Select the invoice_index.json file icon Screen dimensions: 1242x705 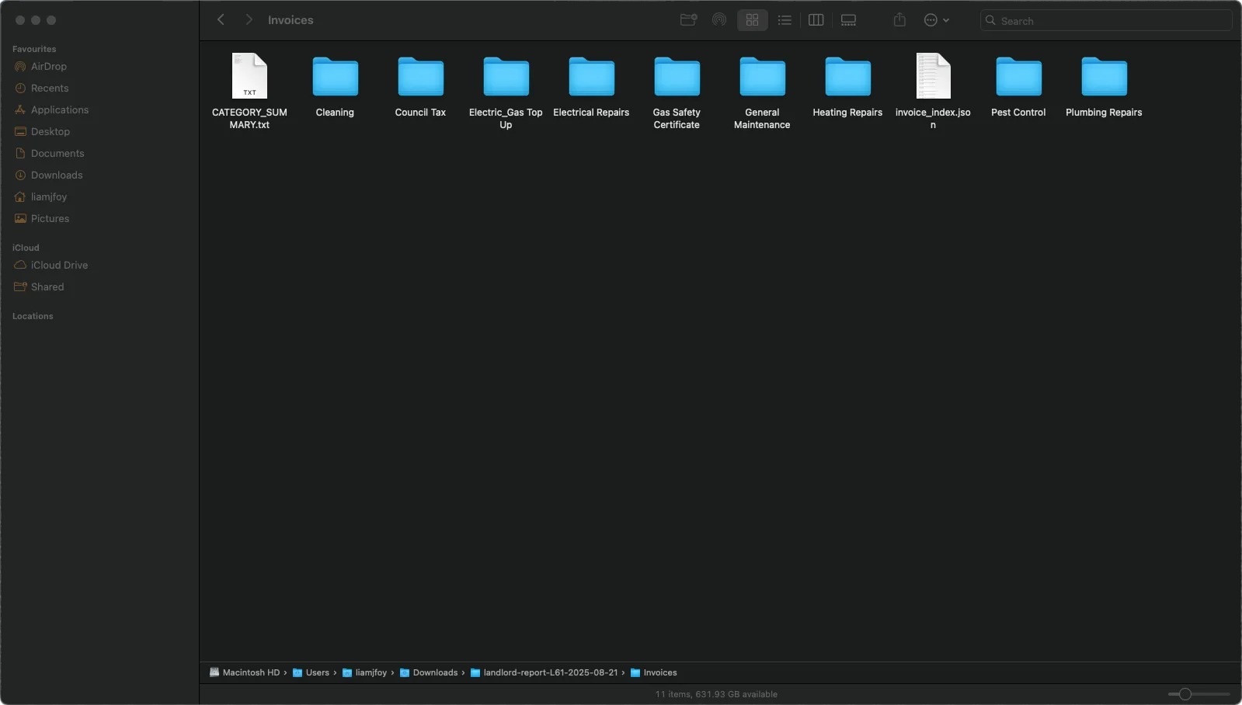tap(933, 76)
